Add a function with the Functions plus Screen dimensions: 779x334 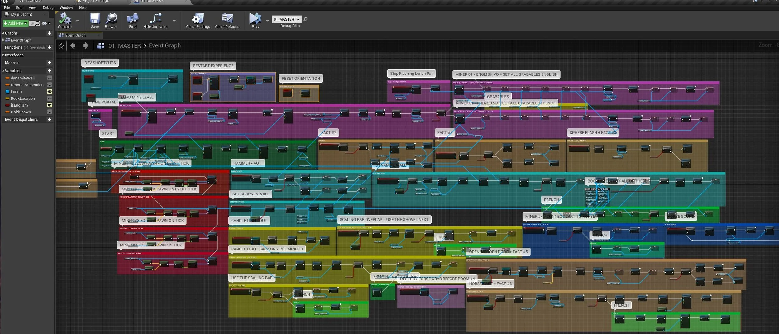(x=49, y=47)
